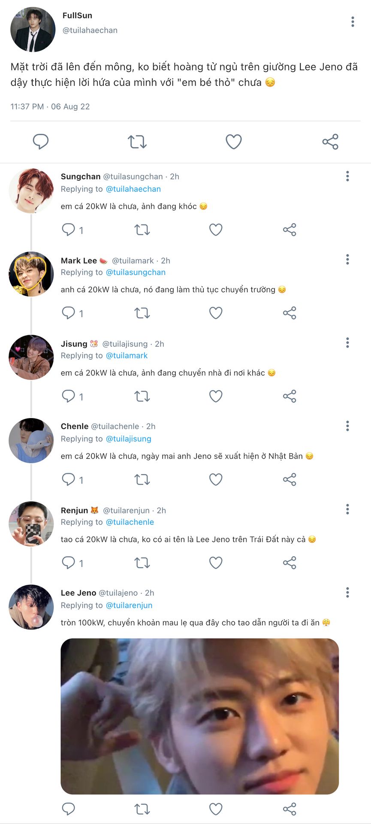Retweet Sungchan's reply
The image size is (371, 824).
click(x=142, y=230)
